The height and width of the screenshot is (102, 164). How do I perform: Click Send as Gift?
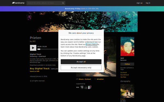(x=35, y=71)
